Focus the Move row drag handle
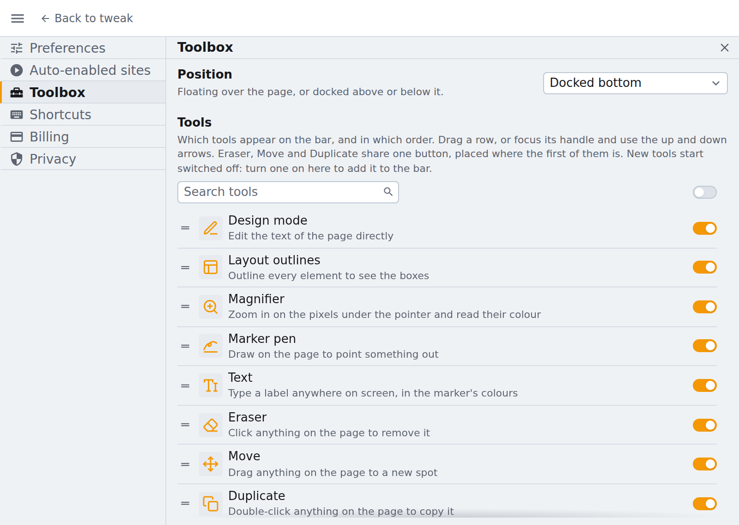Image resolution: width=739 pixels, height=525 pixels. [185, 464]
